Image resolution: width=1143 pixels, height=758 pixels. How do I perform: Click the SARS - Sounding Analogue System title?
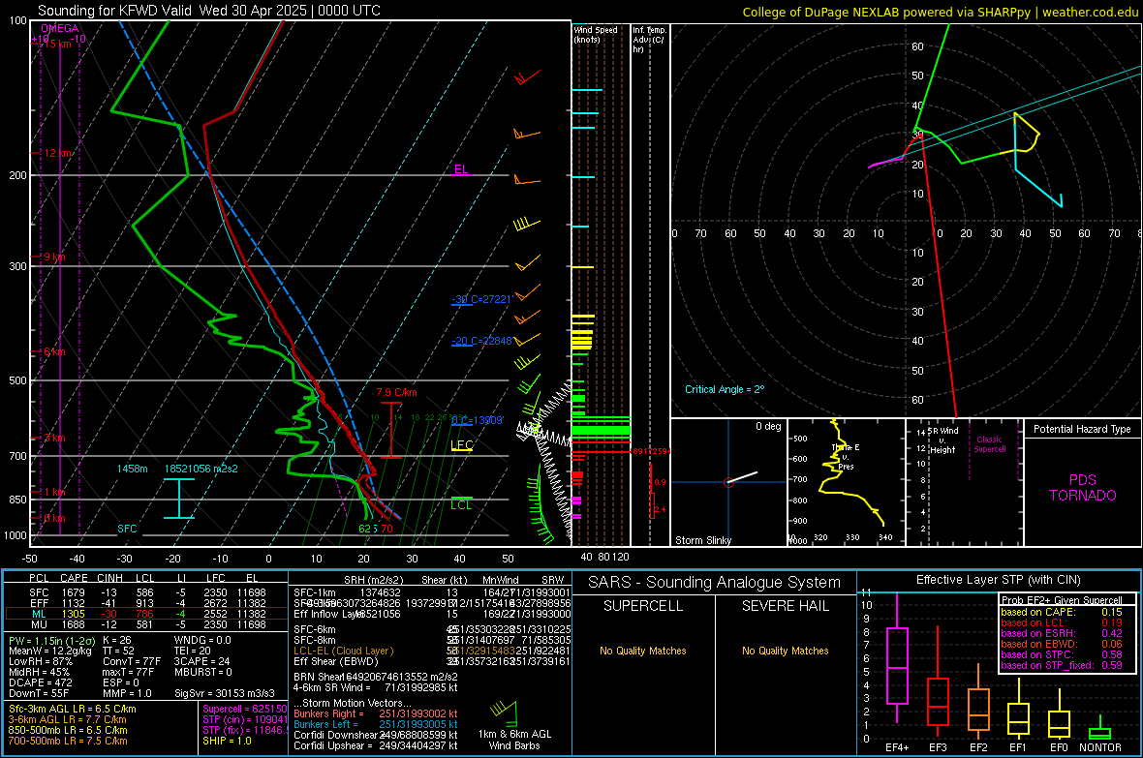(714, 583)
